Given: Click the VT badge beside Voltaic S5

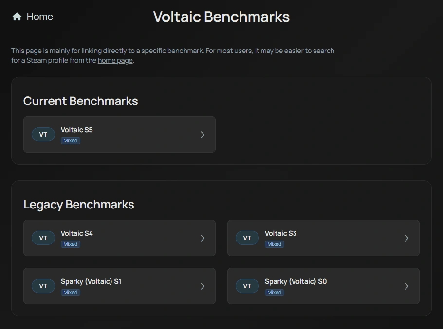Looking at the screenshot, I should click(43, 135).
